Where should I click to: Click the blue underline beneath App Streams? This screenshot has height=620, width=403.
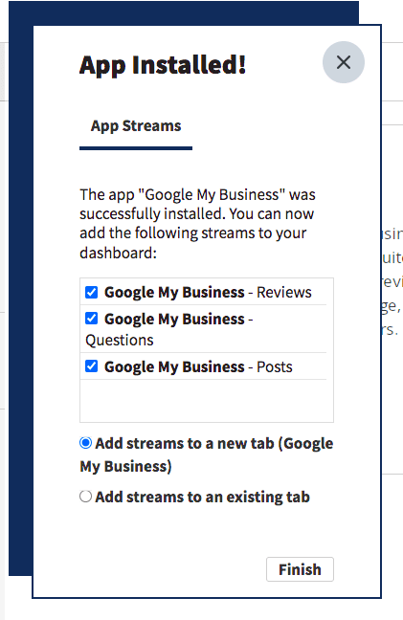136,148
